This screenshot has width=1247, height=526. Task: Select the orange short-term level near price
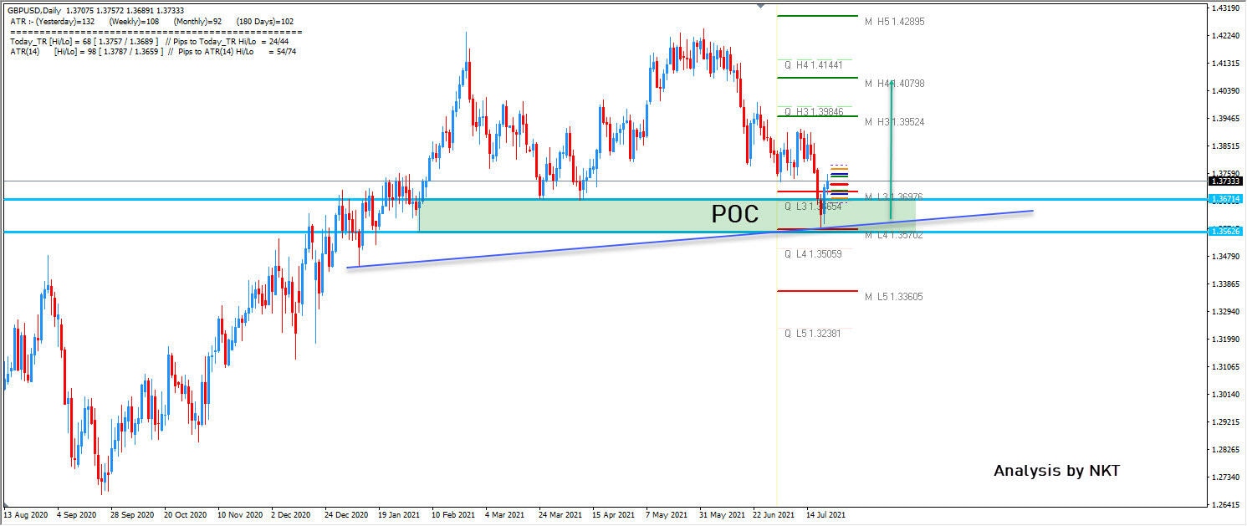click(839, 169)
